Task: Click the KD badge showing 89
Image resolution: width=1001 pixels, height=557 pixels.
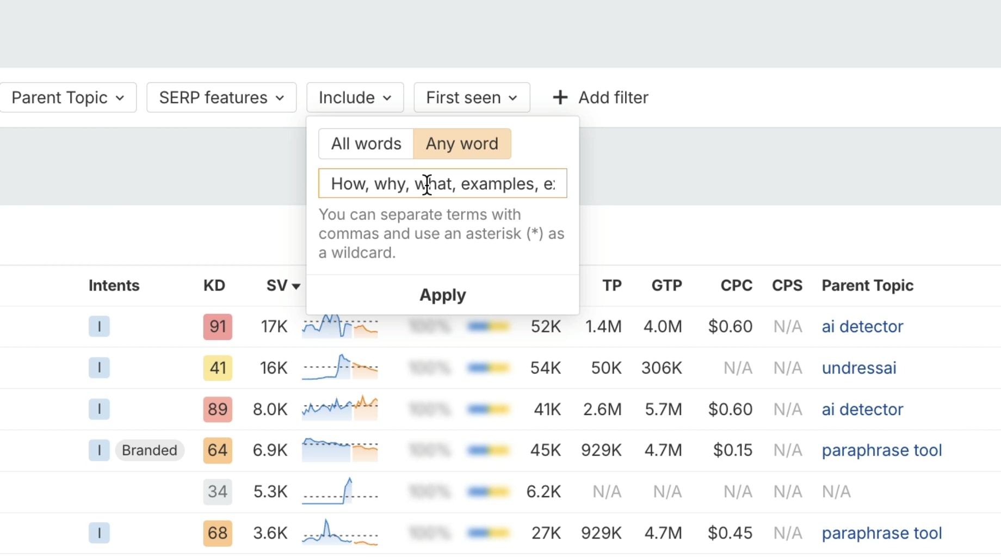Action: point(217,409)
